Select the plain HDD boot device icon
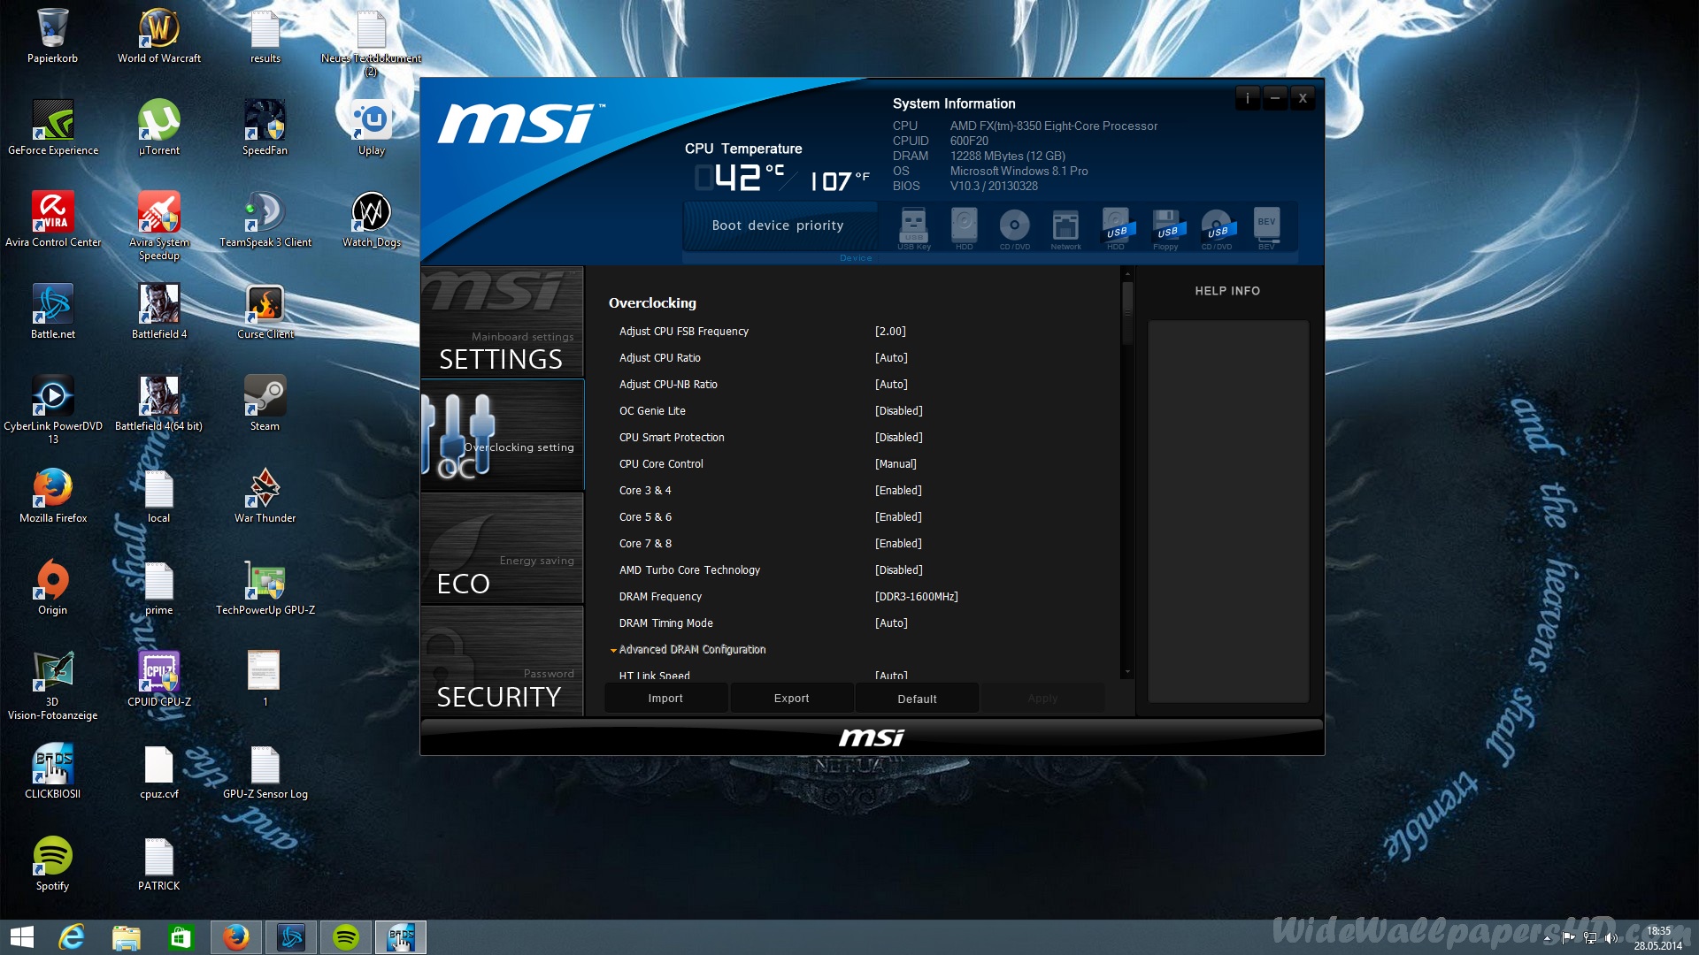The height and width of the screenshot is (955, 1699). tap(964, 226)
